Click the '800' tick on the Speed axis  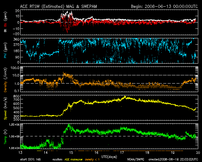click(16, 97)
